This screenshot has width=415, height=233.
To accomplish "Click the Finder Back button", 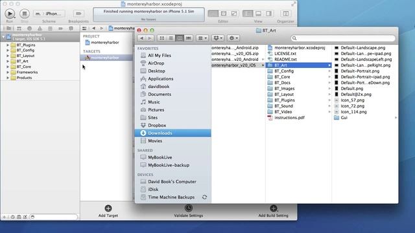I will [142, 38].
